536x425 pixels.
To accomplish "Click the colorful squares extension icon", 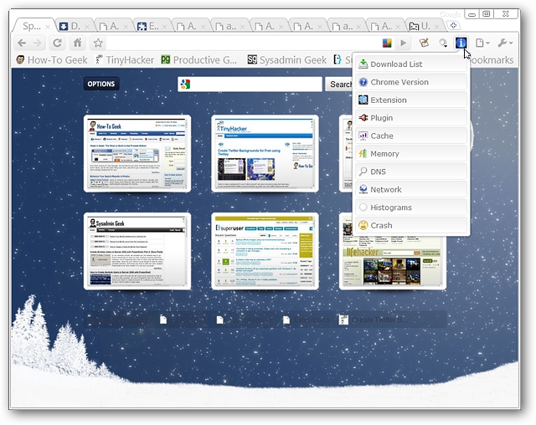I will click(x=387, y=43).
